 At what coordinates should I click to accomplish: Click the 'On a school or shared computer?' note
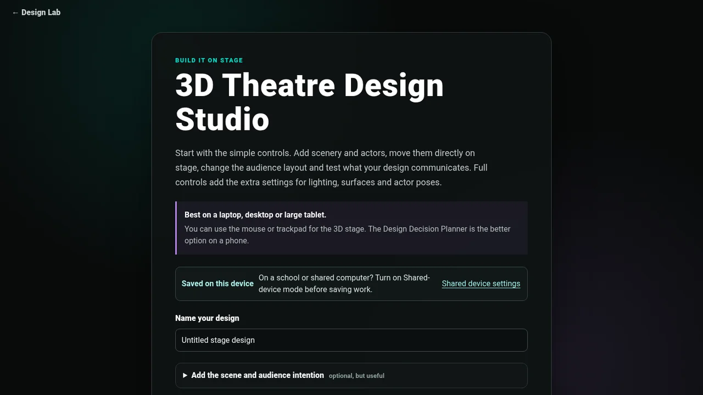(x=344, y=284)
